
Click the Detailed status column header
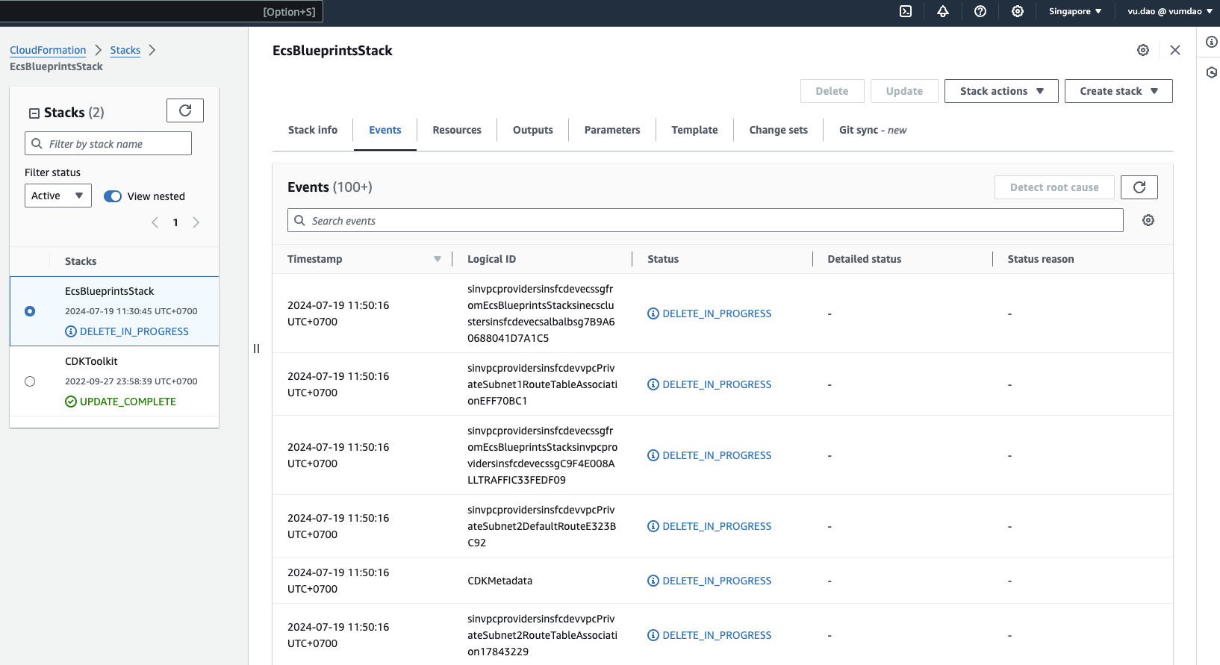(865, 259)
